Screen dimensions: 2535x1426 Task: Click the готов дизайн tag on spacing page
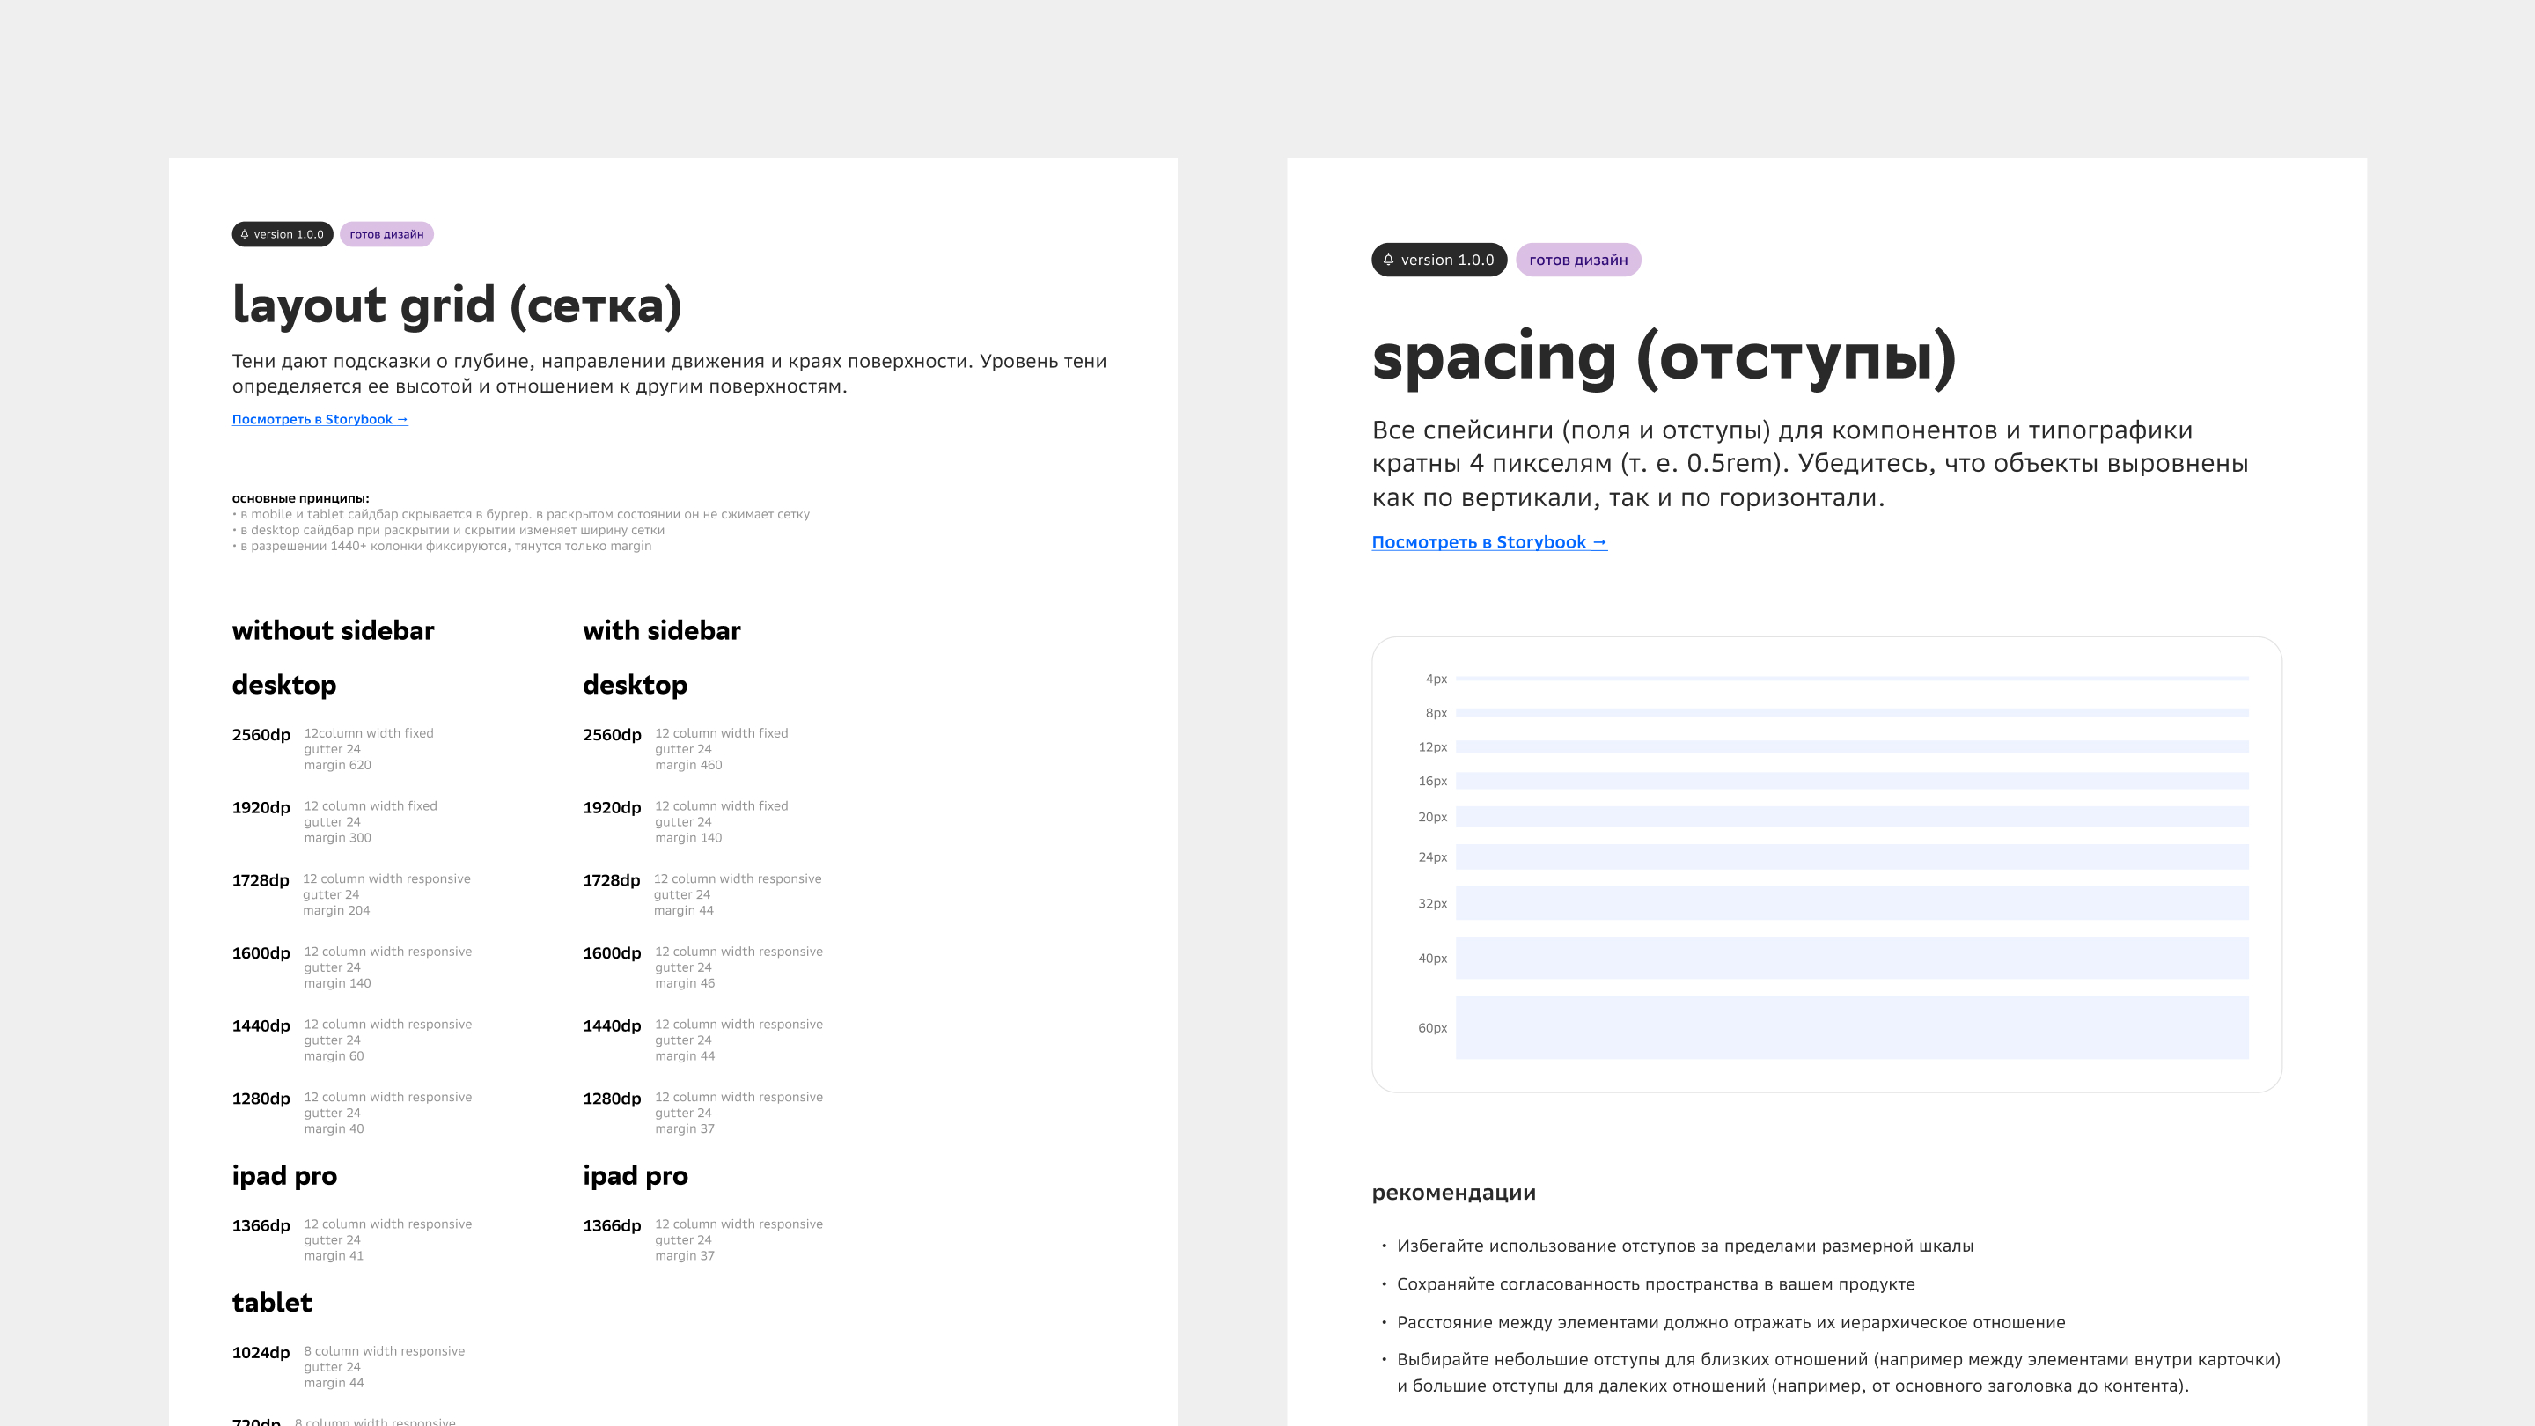[1578, 260]
